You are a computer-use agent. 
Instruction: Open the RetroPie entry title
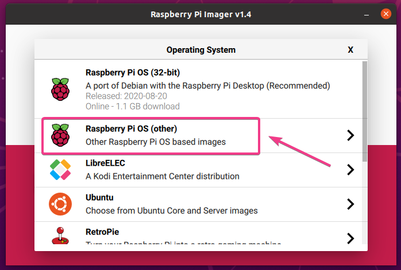pos(102,232)
